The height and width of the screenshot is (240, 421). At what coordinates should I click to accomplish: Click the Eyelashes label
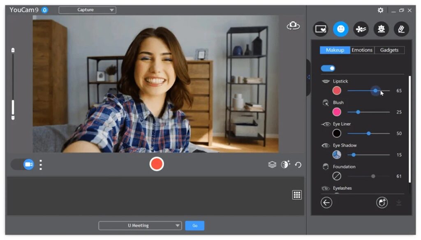(x=342, y=188)
